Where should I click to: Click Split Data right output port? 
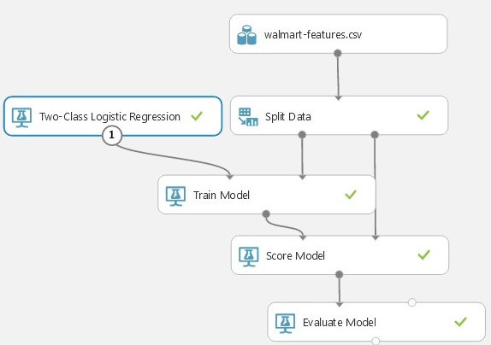pyautogui.click(x=375, y=135)
